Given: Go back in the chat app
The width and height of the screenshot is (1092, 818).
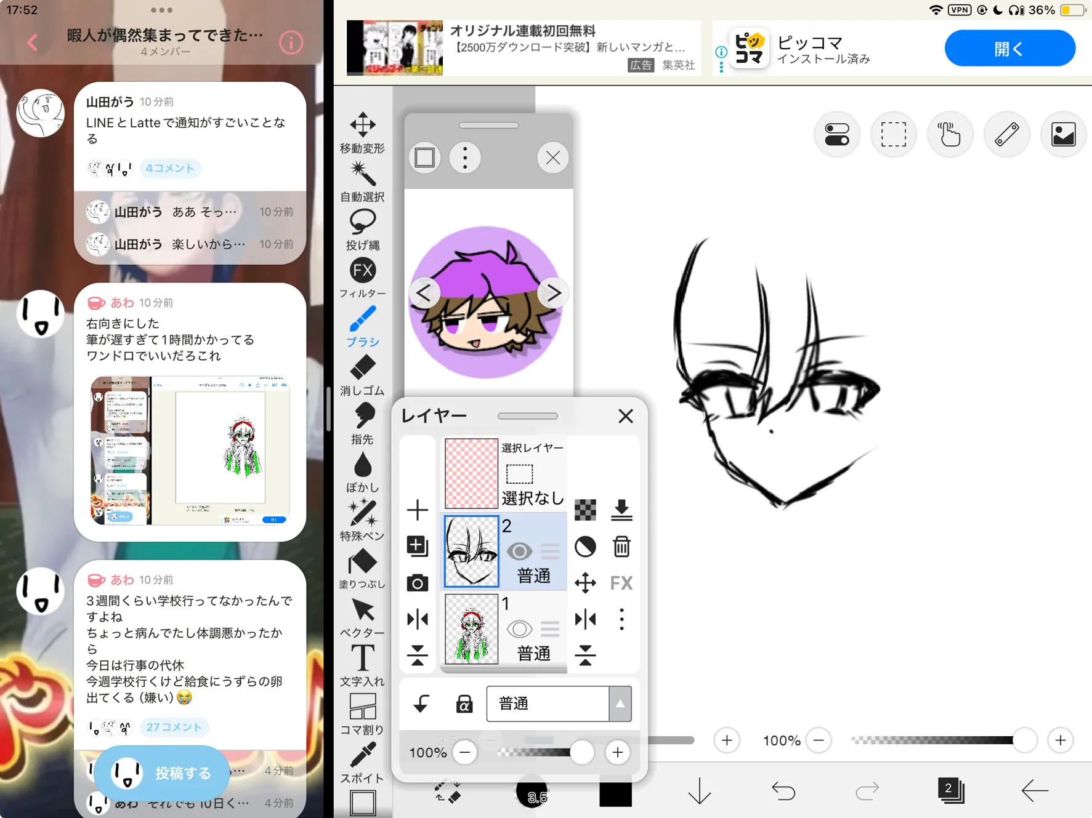Looking at the screenshot, I should coord(33,42).
